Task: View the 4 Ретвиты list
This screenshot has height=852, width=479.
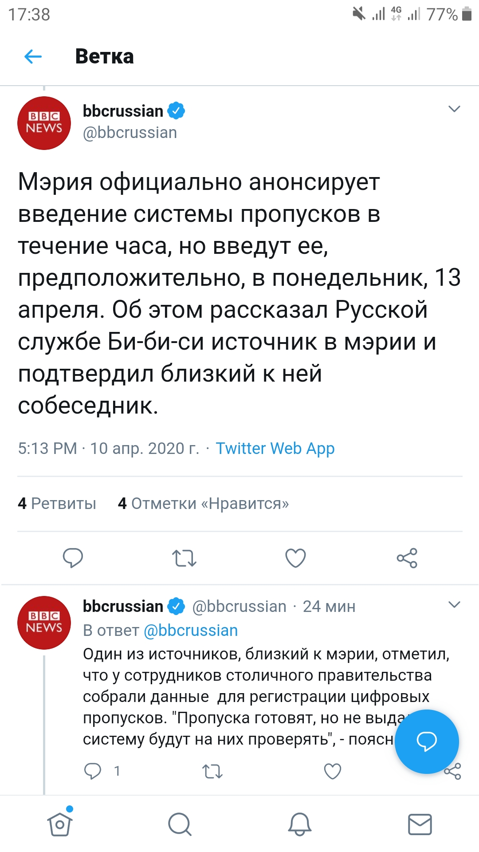Action: pos(57,504)
